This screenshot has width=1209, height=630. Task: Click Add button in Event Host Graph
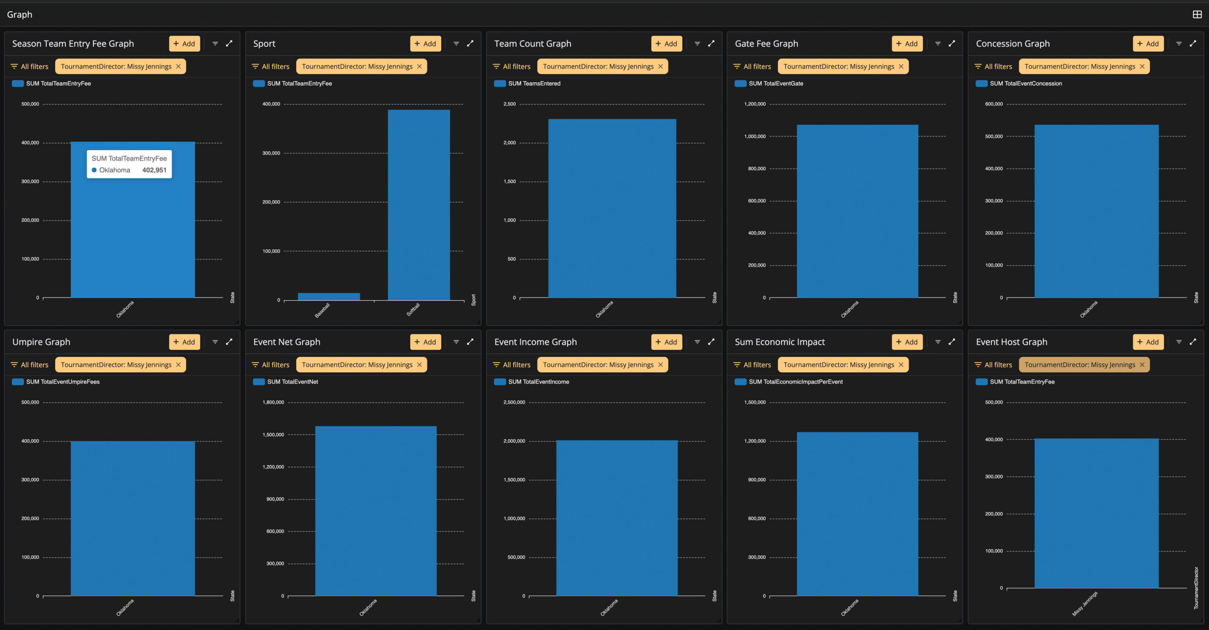pyautogui.click(x=1148, y=342)
